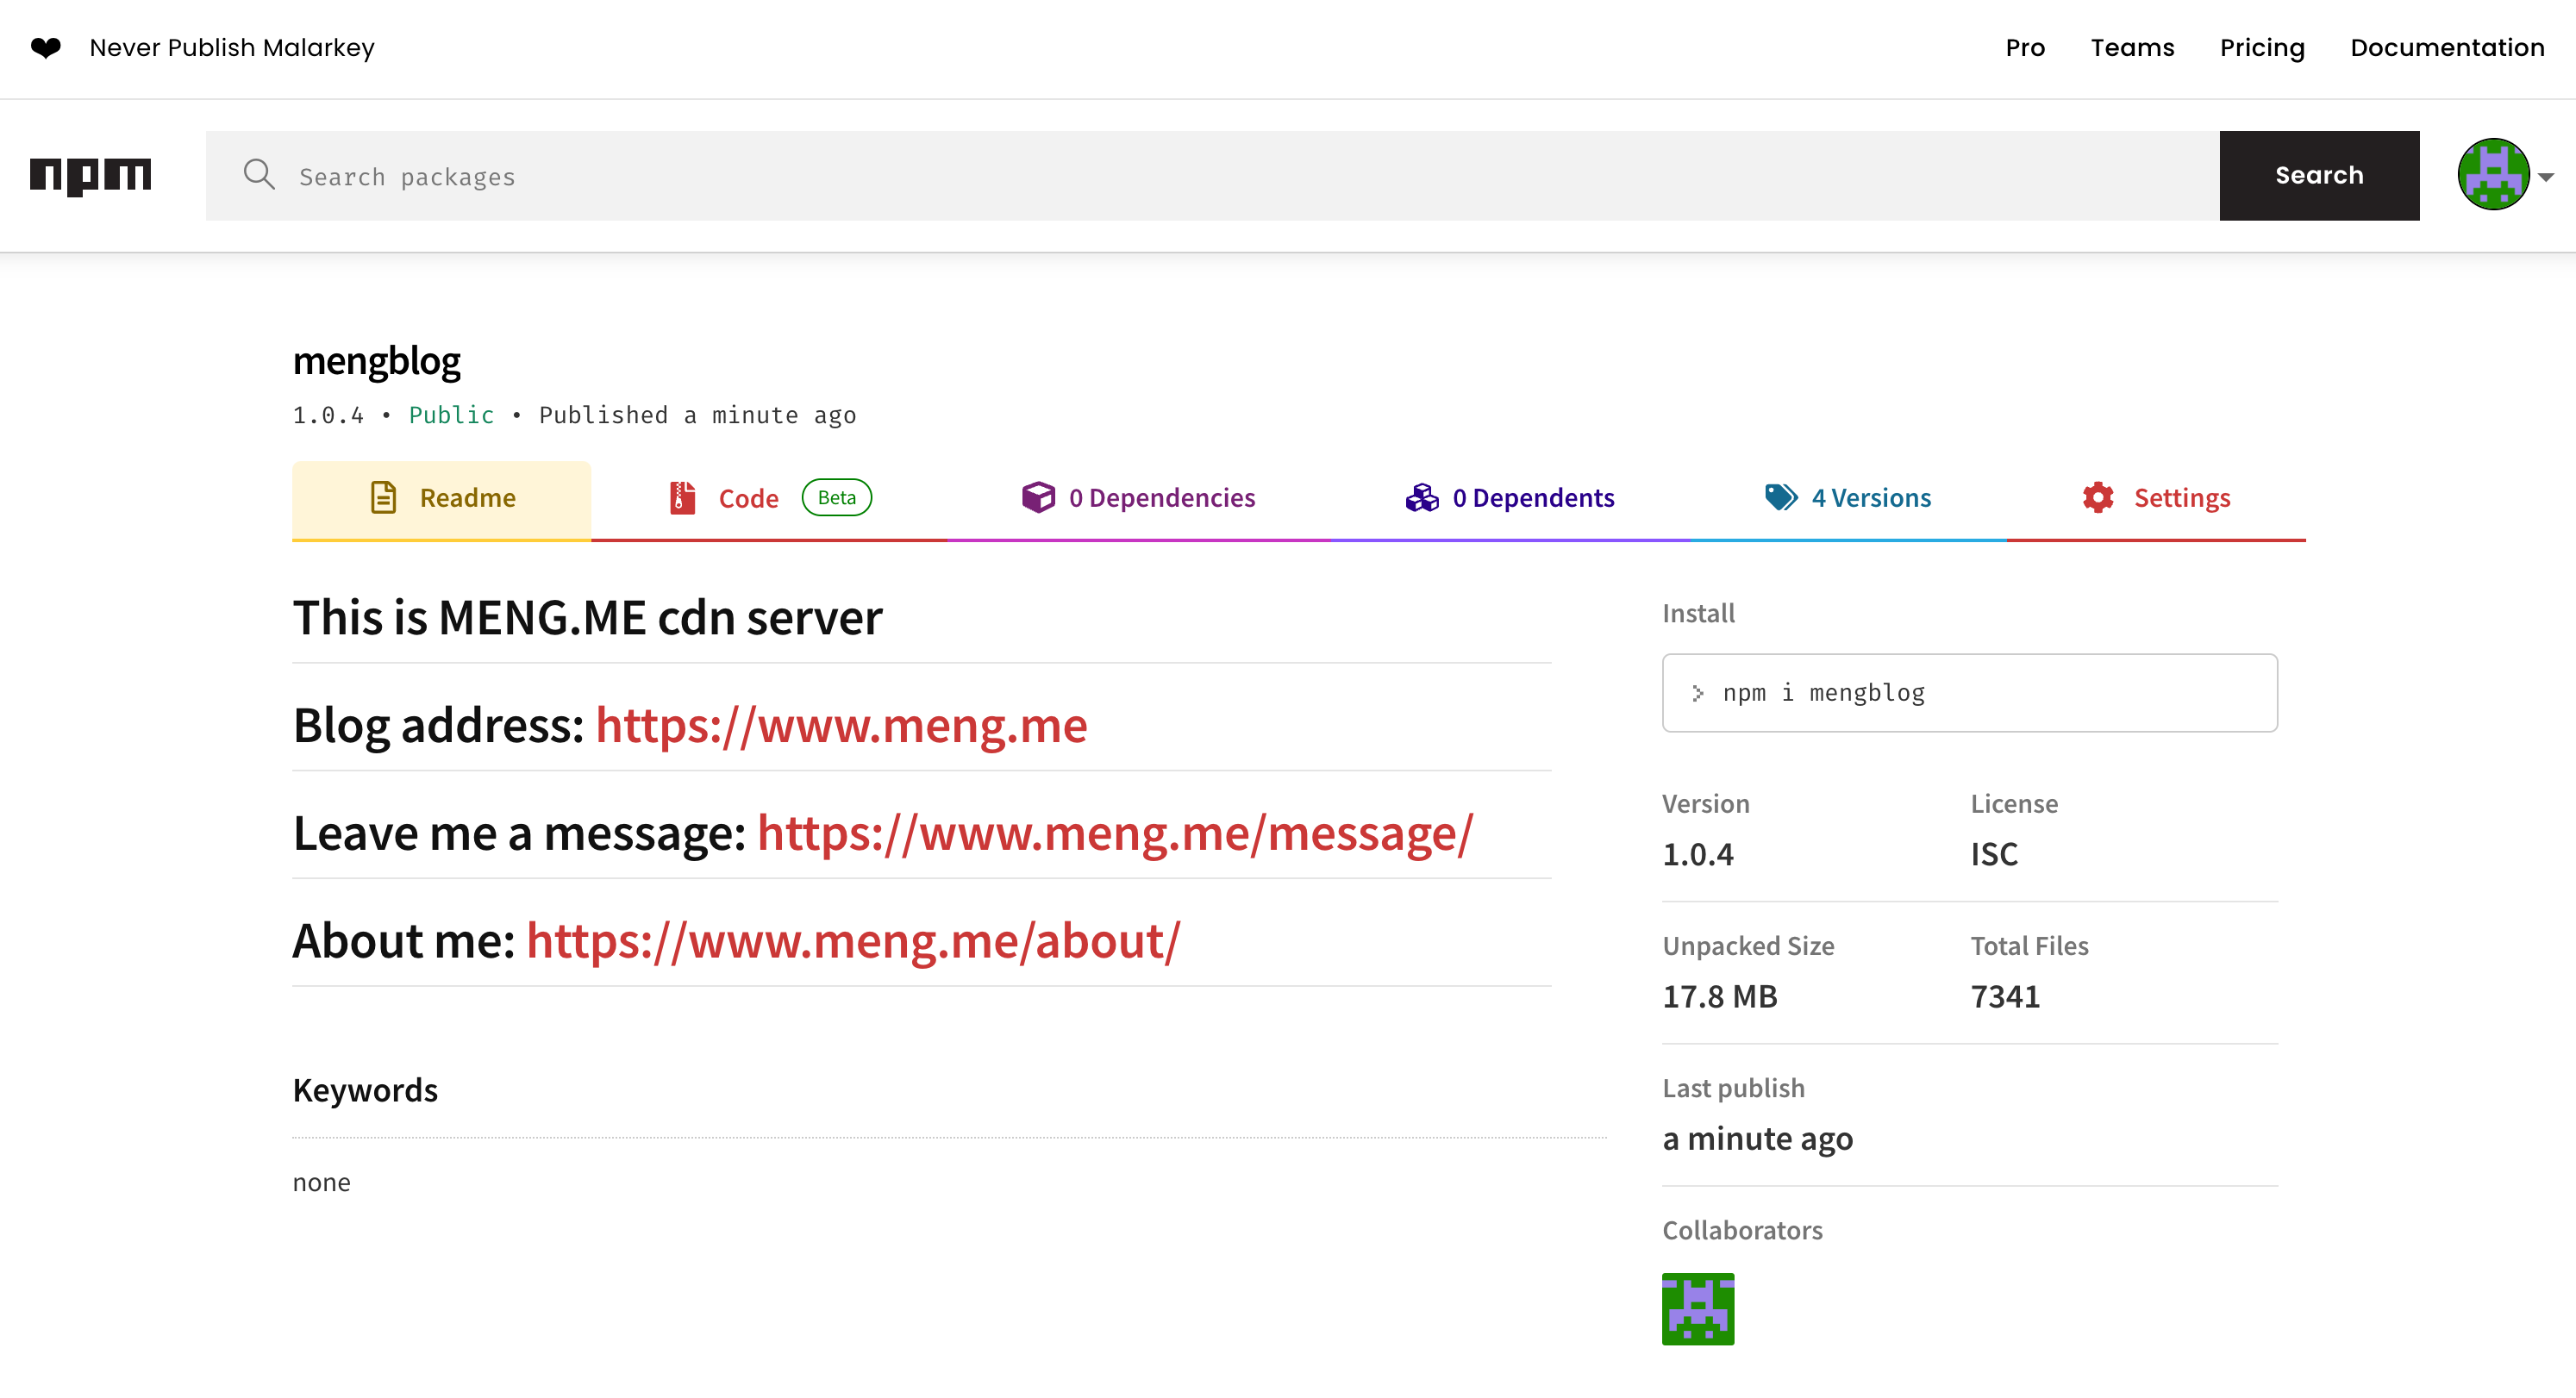Click the mengblog package title
Image resolution: width=2576 pixels, height=1398 pixels.
click(x=376, y=361)
